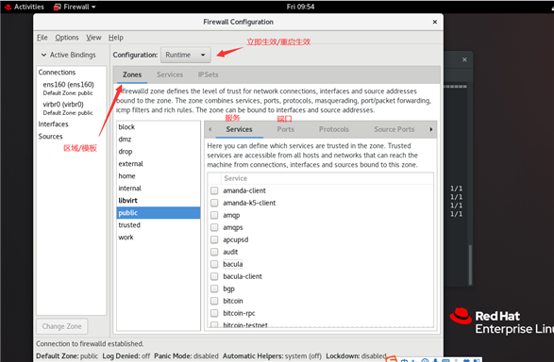The width and height of the screenshot is (554, 362).
Task: Open the Options menu
Action: tap(67, 38)
